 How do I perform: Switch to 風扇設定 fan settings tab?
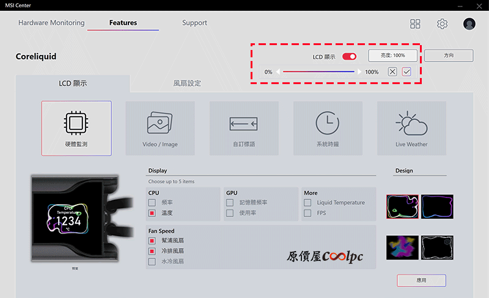pyautogui.click(x=187, y=83)
